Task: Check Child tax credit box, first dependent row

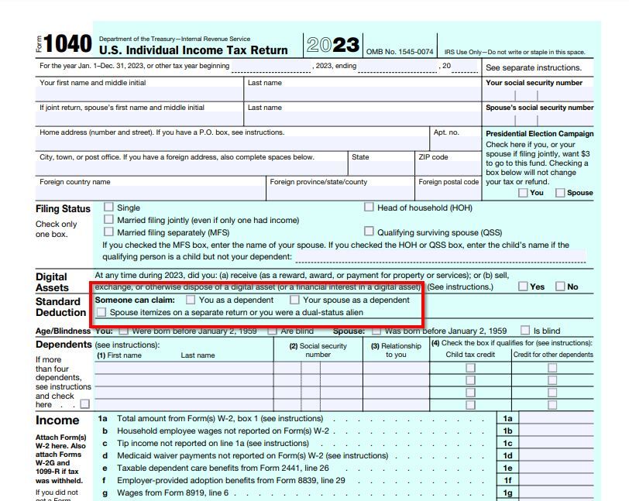Action: click(x=470, y=368)
